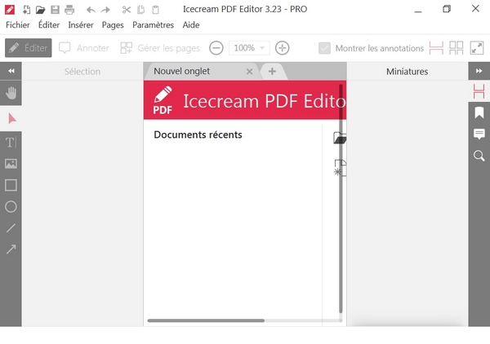
Task: Click the new document icon in title bar
Action: pos(27,10)
